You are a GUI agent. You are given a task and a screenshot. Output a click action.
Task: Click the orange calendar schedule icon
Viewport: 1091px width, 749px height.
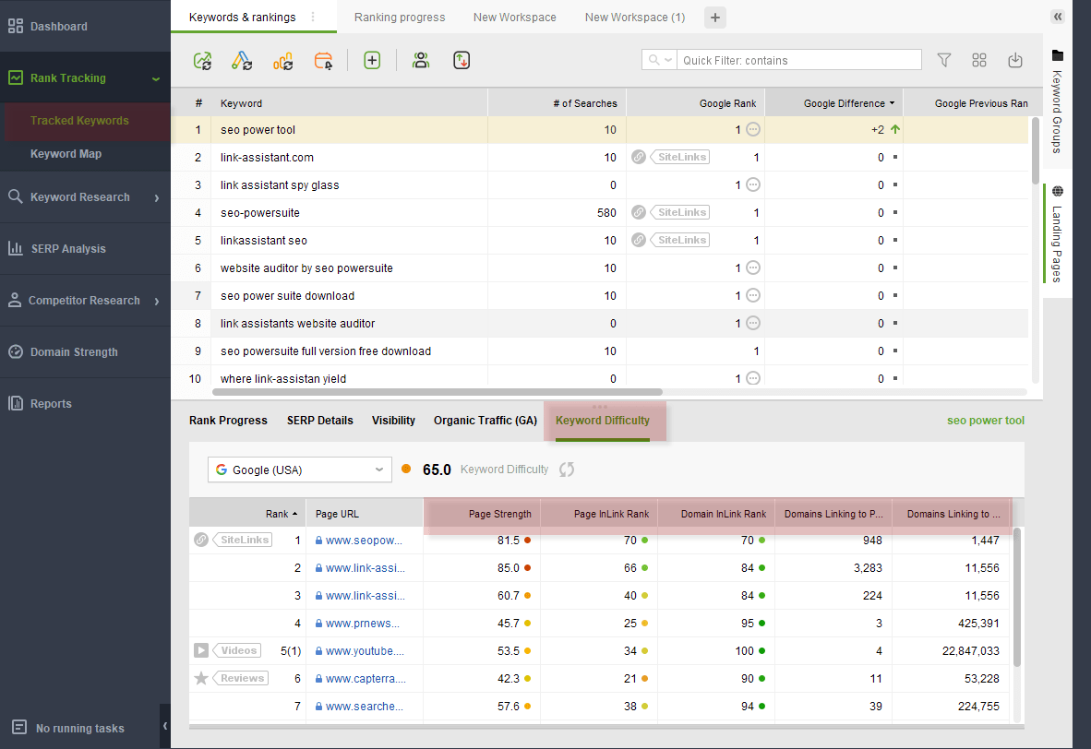click(324, 61)
